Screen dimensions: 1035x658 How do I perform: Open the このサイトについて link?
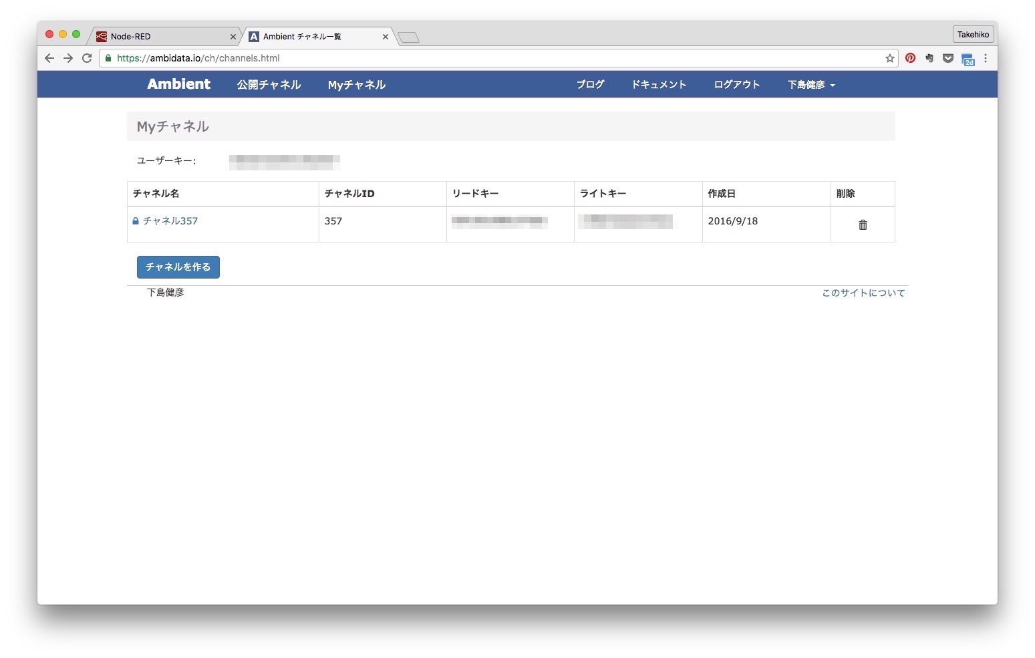coord(863,293)
